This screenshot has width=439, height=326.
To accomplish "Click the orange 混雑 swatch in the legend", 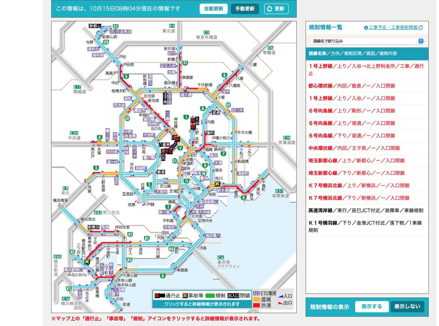I will click(256, 299).
